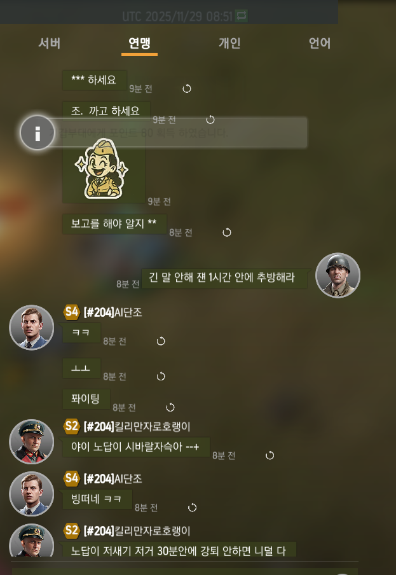Switch to the 서버 chat tab

coord(49,43)
